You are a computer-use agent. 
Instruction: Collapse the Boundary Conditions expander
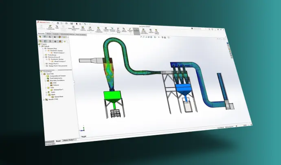point(46,81)
